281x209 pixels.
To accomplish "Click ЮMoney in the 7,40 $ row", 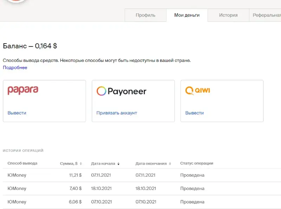I will tap(17, 188).
